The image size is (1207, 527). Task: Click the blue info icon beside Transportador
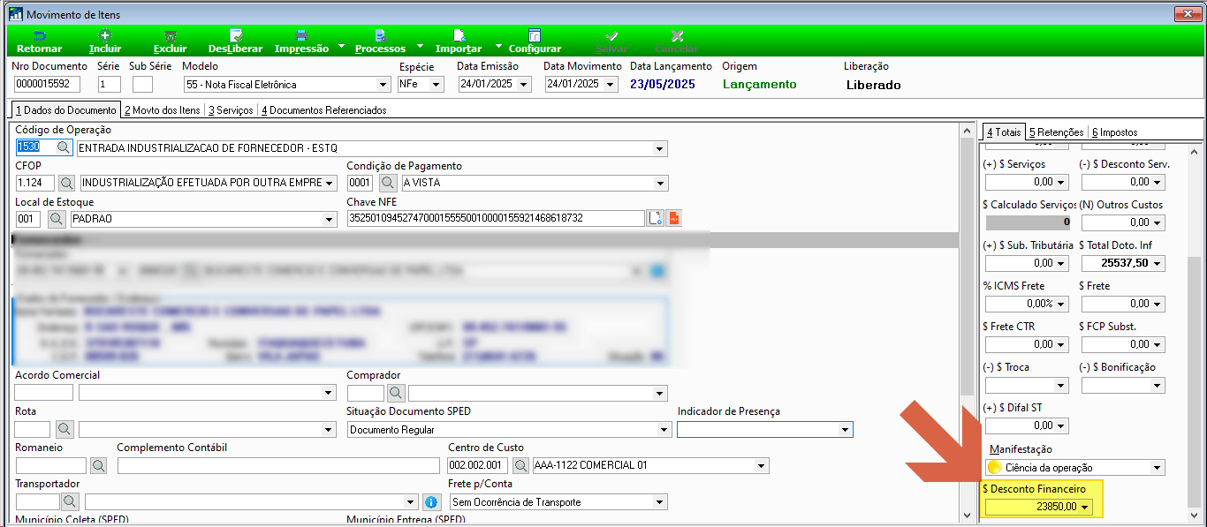tap(431, 501)
